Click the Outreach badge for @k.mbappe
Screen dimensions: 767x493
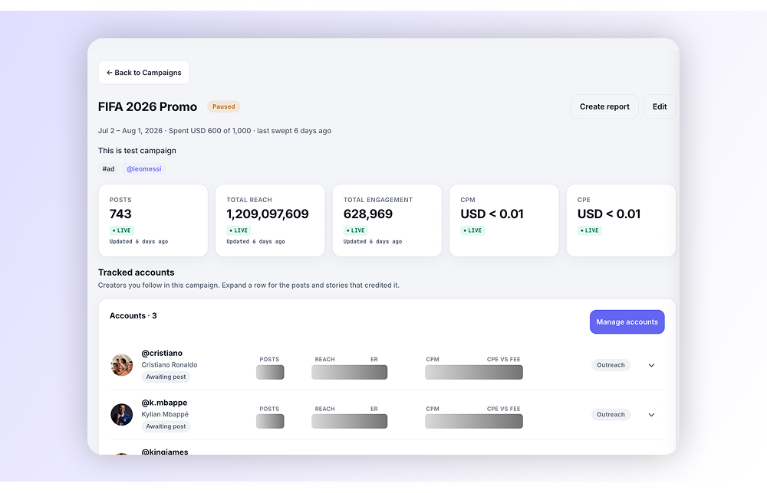pyautogui.click(x=611, y=414)
